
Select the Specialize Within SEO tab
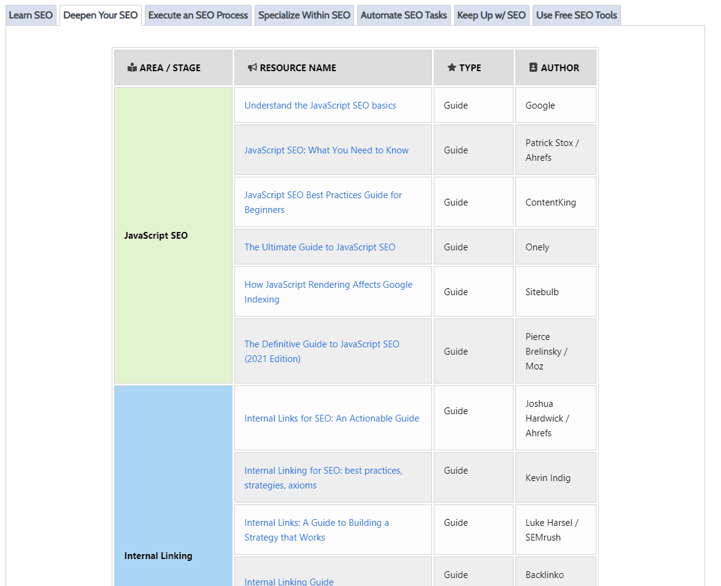click(x=304, y=15)
